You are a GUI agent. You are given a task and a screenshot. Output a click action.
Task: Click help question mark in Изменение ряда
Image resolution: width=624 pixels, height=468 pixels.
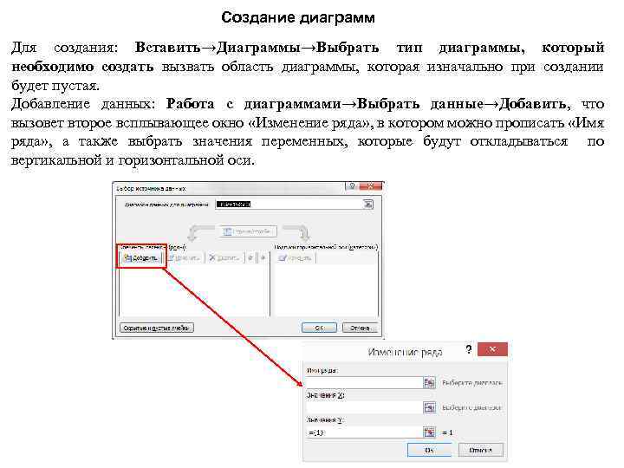click(469, 349)
